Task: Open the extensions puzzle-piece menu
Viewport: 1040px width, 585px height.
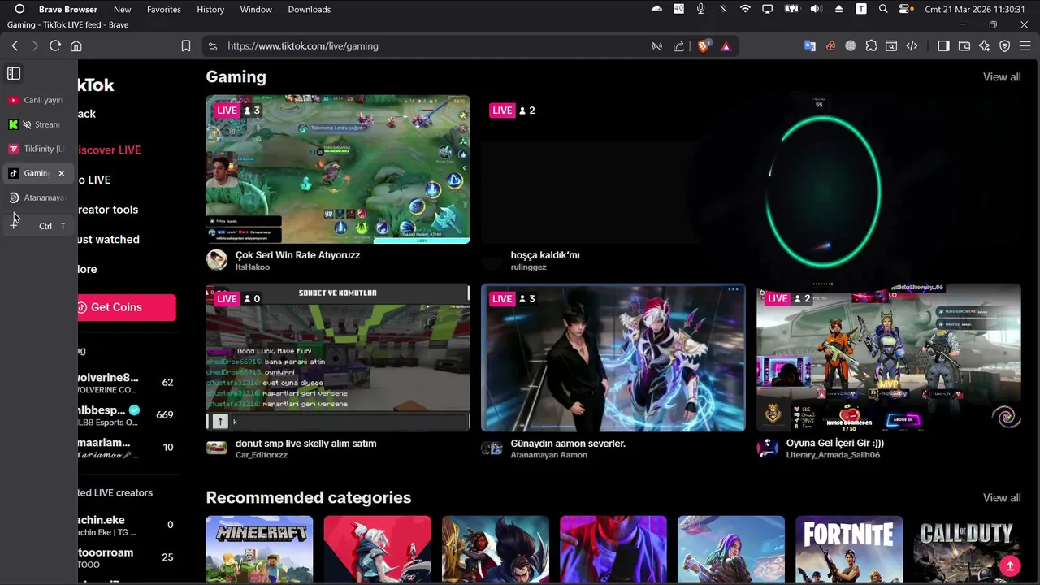Action: [871, 46]
